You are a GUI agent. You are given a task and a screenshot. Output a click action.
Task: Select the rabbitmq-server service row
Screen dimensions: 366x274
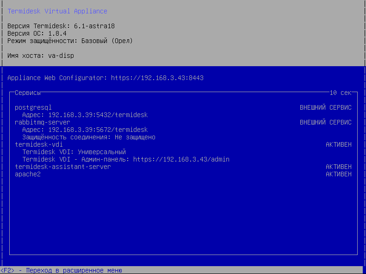click(x=183, y=122)
